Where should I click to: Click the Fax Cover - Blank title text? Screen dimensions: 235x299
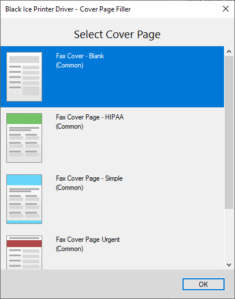click(x=80, y=56)
